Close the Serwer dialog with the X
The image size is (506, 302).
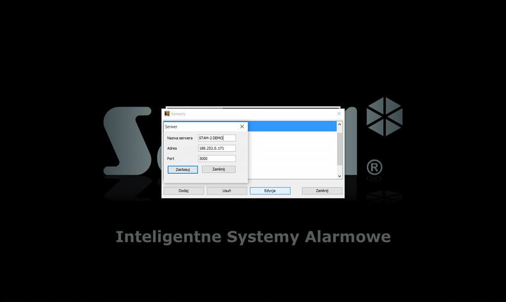click(242, 127)
